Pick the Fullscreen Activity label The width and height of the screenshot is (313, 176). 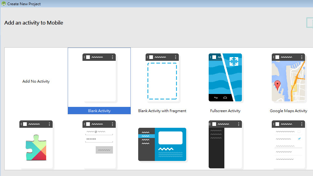tap(225, 111)
